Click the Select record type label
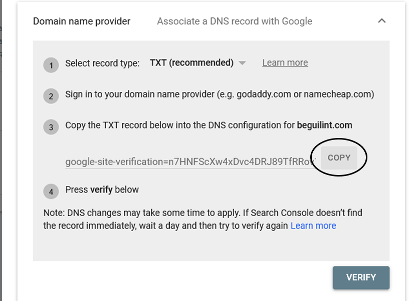409x301 pixels. pos(102,63)
